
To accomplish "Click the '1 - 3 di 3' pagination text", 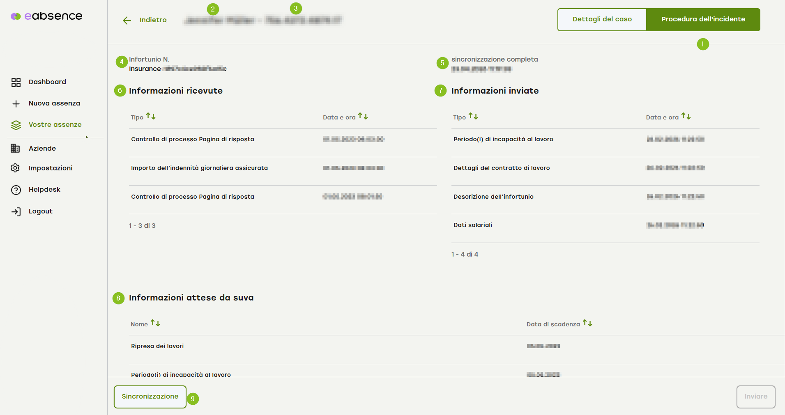I will coord(142,226).
